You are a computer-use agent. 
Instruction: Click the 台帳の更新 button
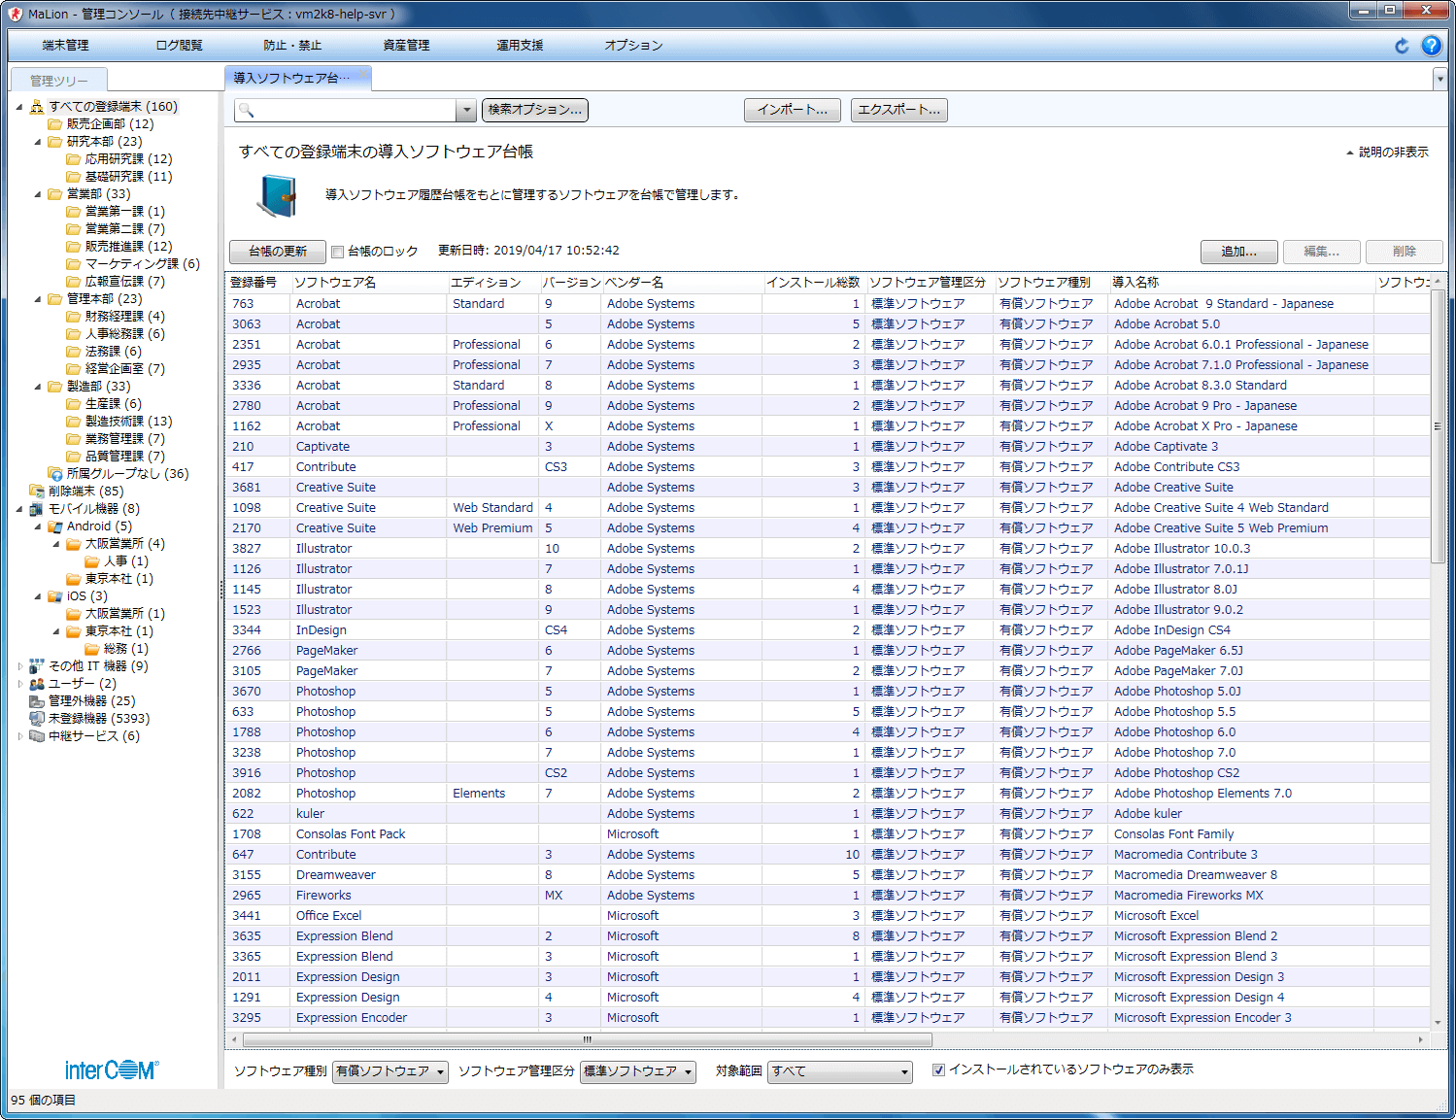click(277, 252)
